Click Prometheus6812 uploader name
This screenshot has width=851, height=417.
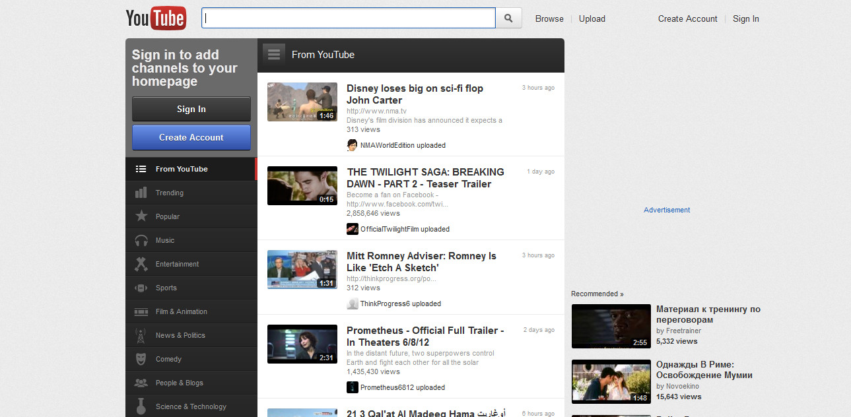[x=387, y=387]
